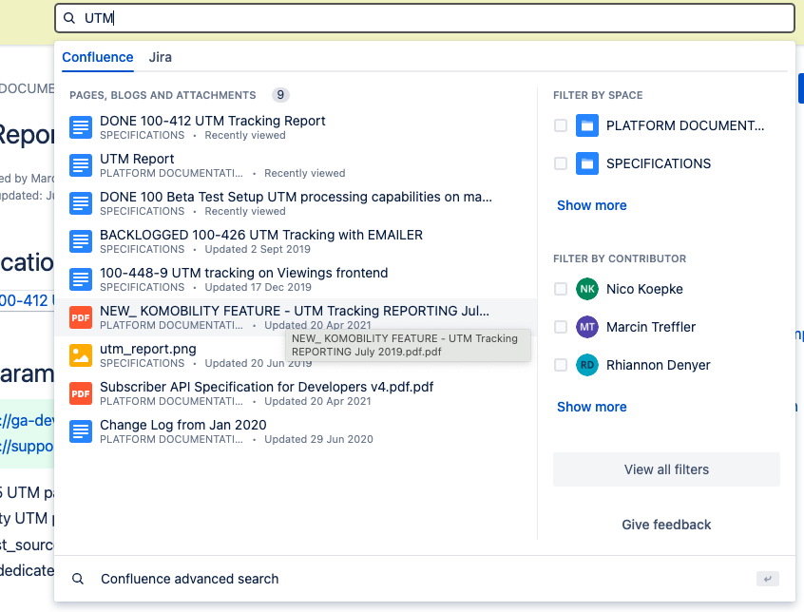
Task: Click Nico Koepke contributor name
Action: pyautogui.click(x=644, y=289)
